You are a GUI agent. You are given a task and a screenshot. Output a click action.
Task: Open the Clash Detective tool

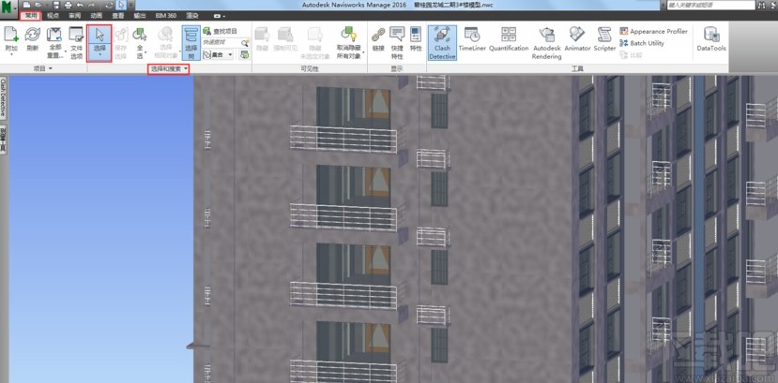click(x=441, y=41)
